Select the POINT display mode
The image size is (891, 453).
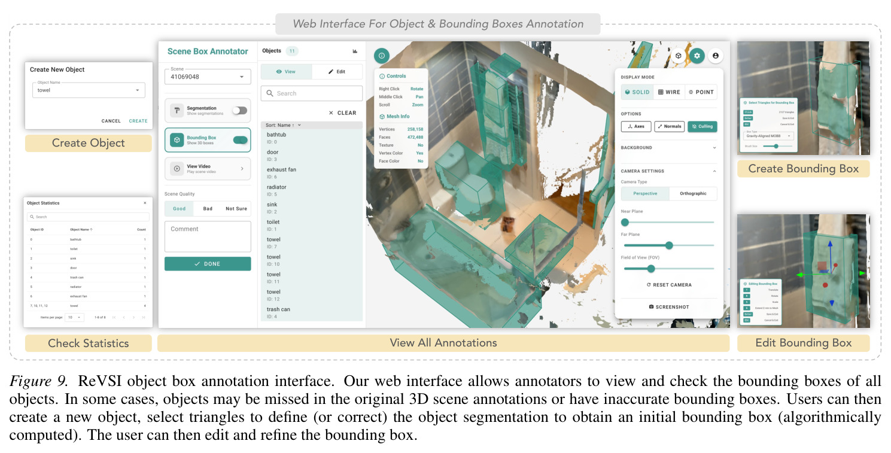(701, 92)
